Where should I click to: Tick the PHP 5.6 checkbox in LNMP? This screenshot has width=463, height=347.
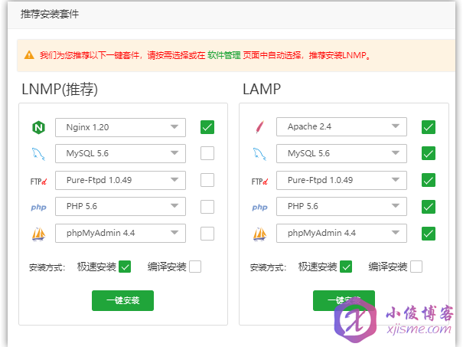point(207,207)
